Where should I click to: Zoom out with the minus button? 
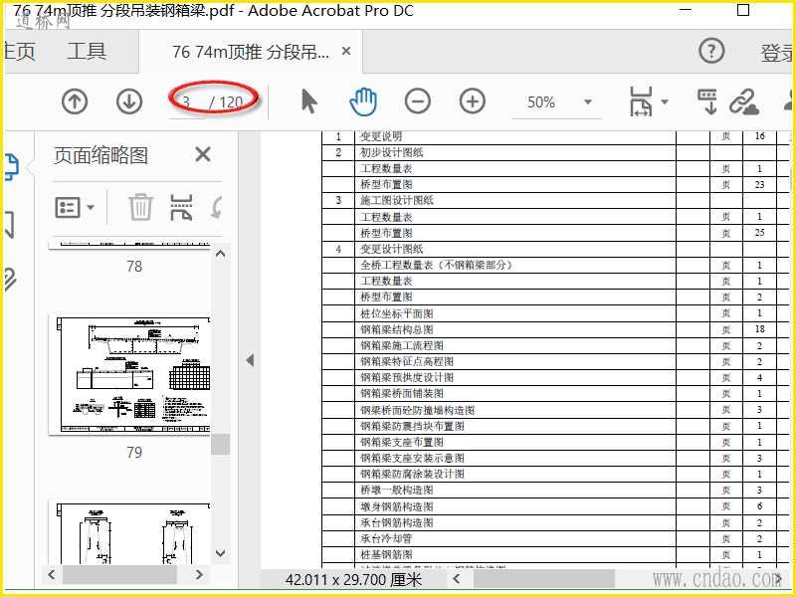418,101
